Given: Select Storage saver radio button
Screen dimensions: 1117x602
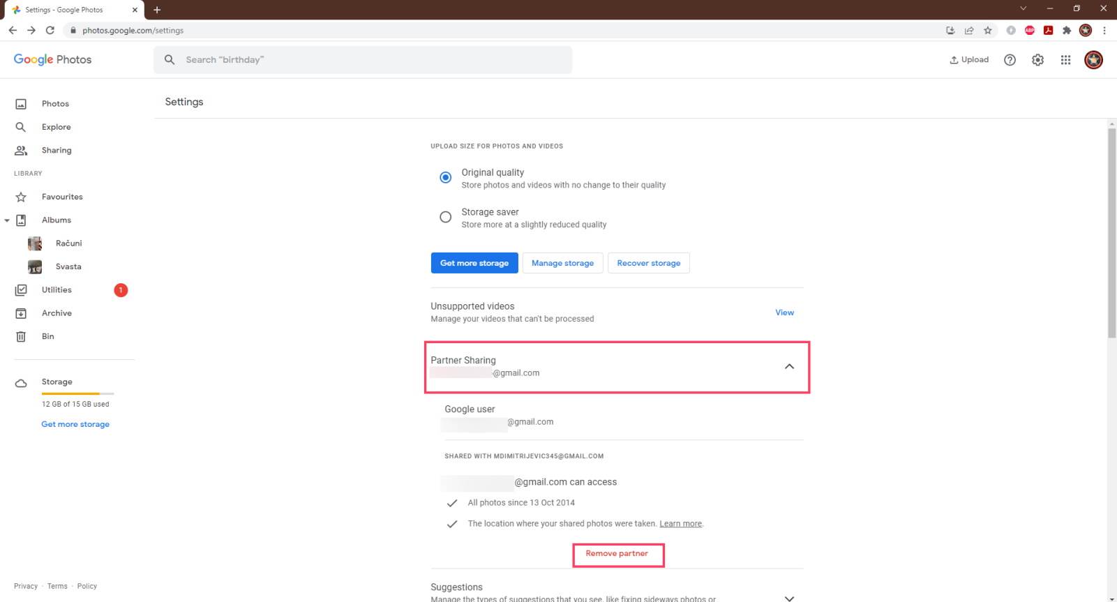Looking at the screenshot, I should pyautogui.click(x=445, y=217).
